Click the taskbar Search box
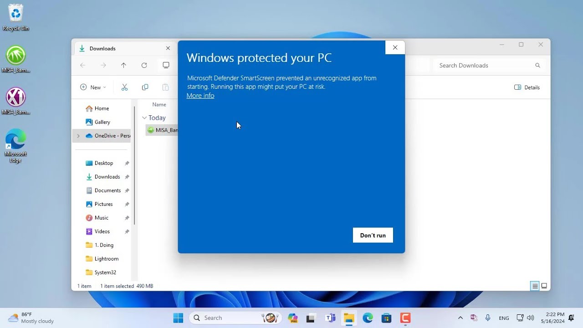The height and width of the screenshot is (328, 583). [x=235, y=318]
